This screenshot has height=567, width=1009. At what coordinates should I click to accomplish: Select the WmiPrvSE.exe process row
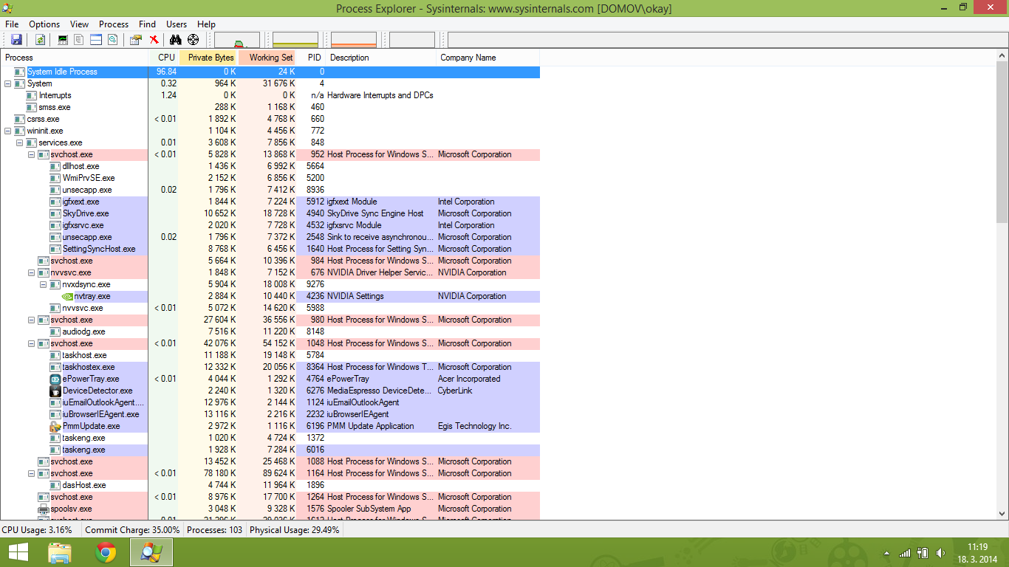pos(270,178)
